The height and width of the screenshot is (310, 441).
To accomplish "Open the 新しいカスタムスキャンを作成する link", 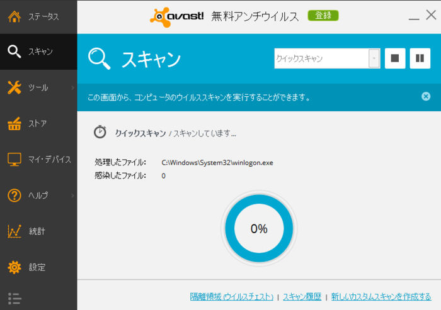I will [x=381, y=297].
